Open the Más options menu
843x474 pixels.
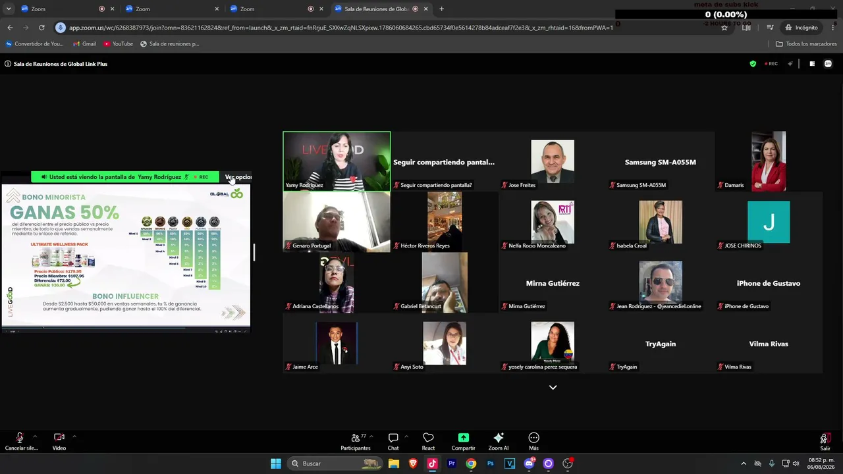[533, 441]
